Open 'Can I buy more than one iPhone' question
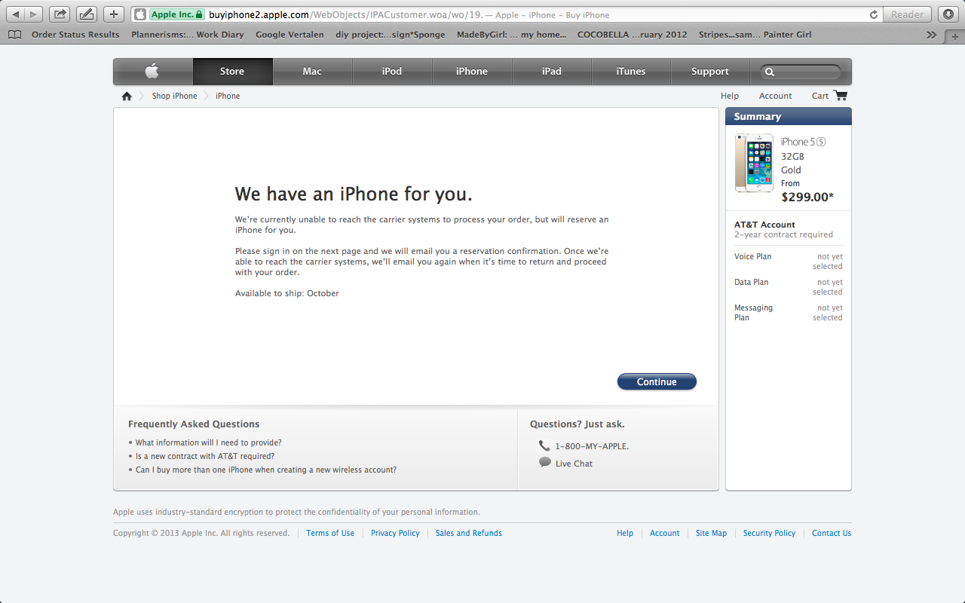The height and width of the screenshot is (603, 965). [x=266, y=470]
